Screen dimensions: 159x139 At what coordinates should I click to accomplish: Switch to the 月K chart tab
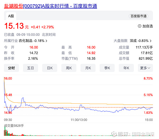88,68
